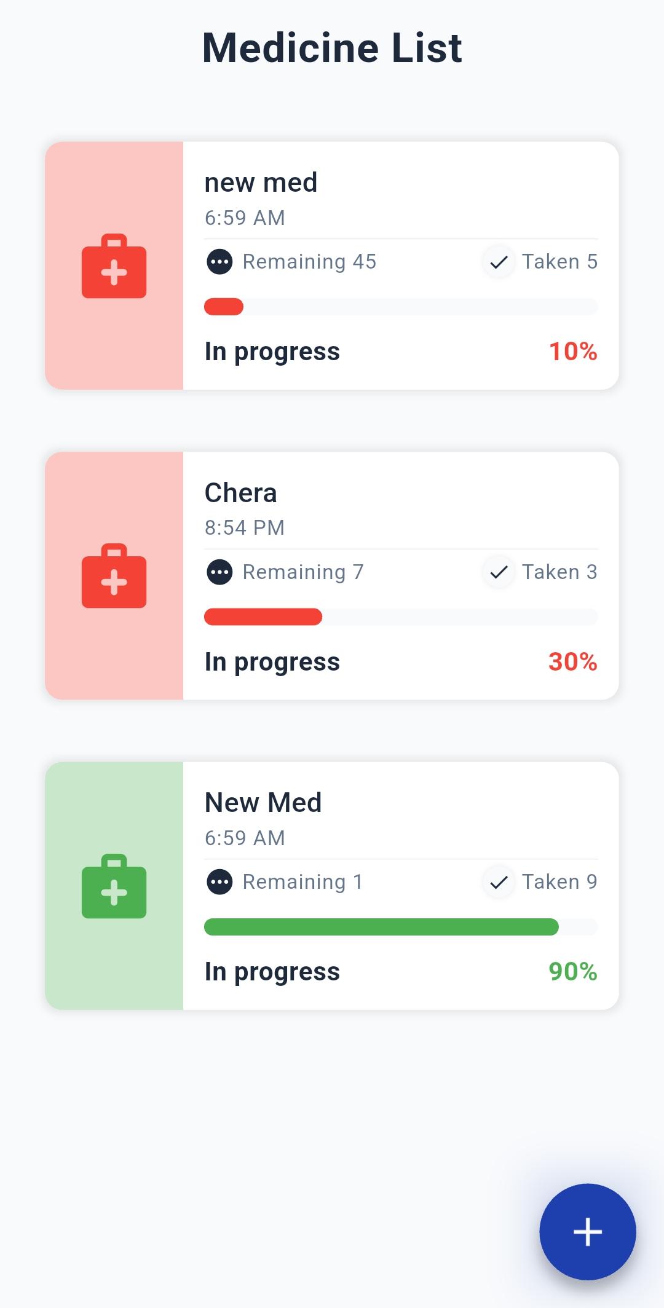
Task: Click the Remaining 45 dots icon
Action: [219, 262]
